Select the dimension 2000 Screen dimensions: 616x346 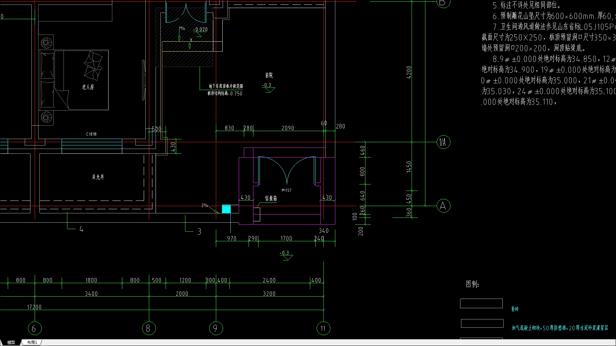click(x=182, y=294)
